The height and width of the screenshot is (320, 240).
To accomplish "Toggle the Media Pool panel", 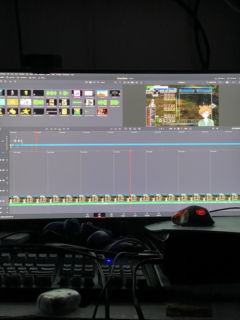I will point(2,78).
